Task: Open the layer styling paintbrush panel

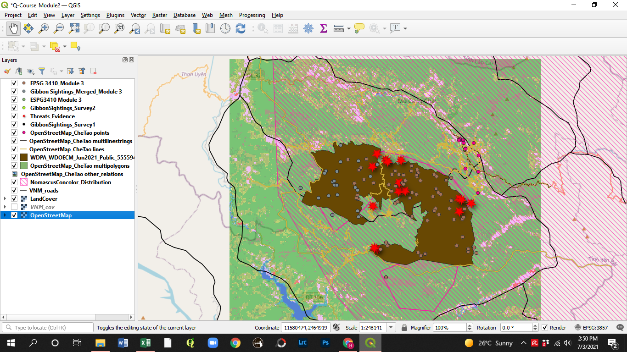Action: tap(7, 71)
